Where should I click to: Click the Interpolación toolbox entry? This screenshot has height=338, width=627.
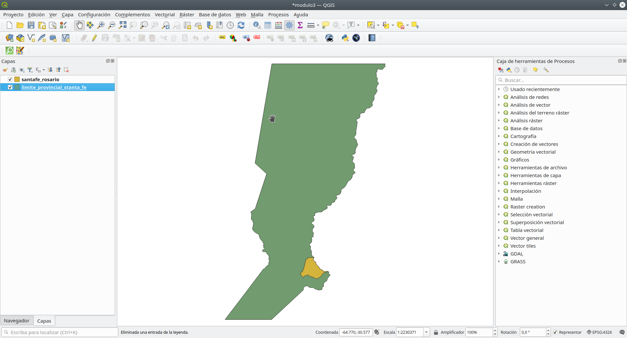tap(525, 191)
